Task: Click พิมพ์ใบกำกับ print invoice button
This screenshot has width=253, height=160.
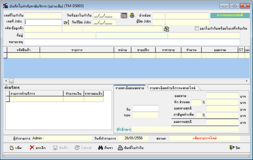Action: (131, 147)
